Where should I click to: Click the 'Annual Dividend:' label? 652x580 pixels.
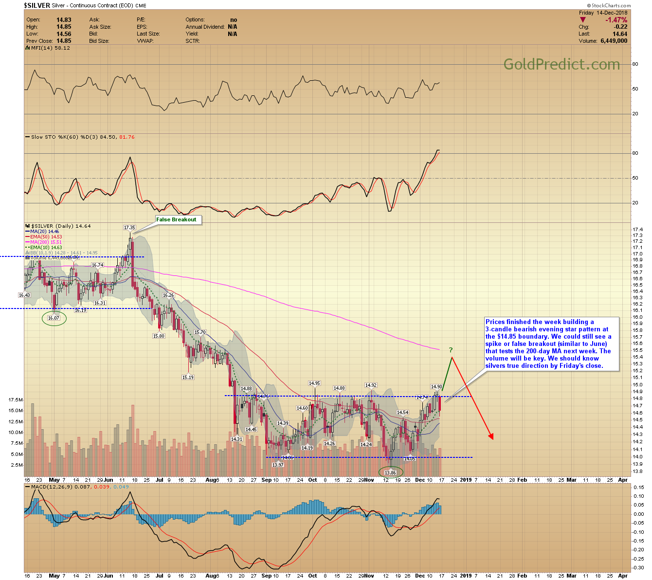[205, 27]
